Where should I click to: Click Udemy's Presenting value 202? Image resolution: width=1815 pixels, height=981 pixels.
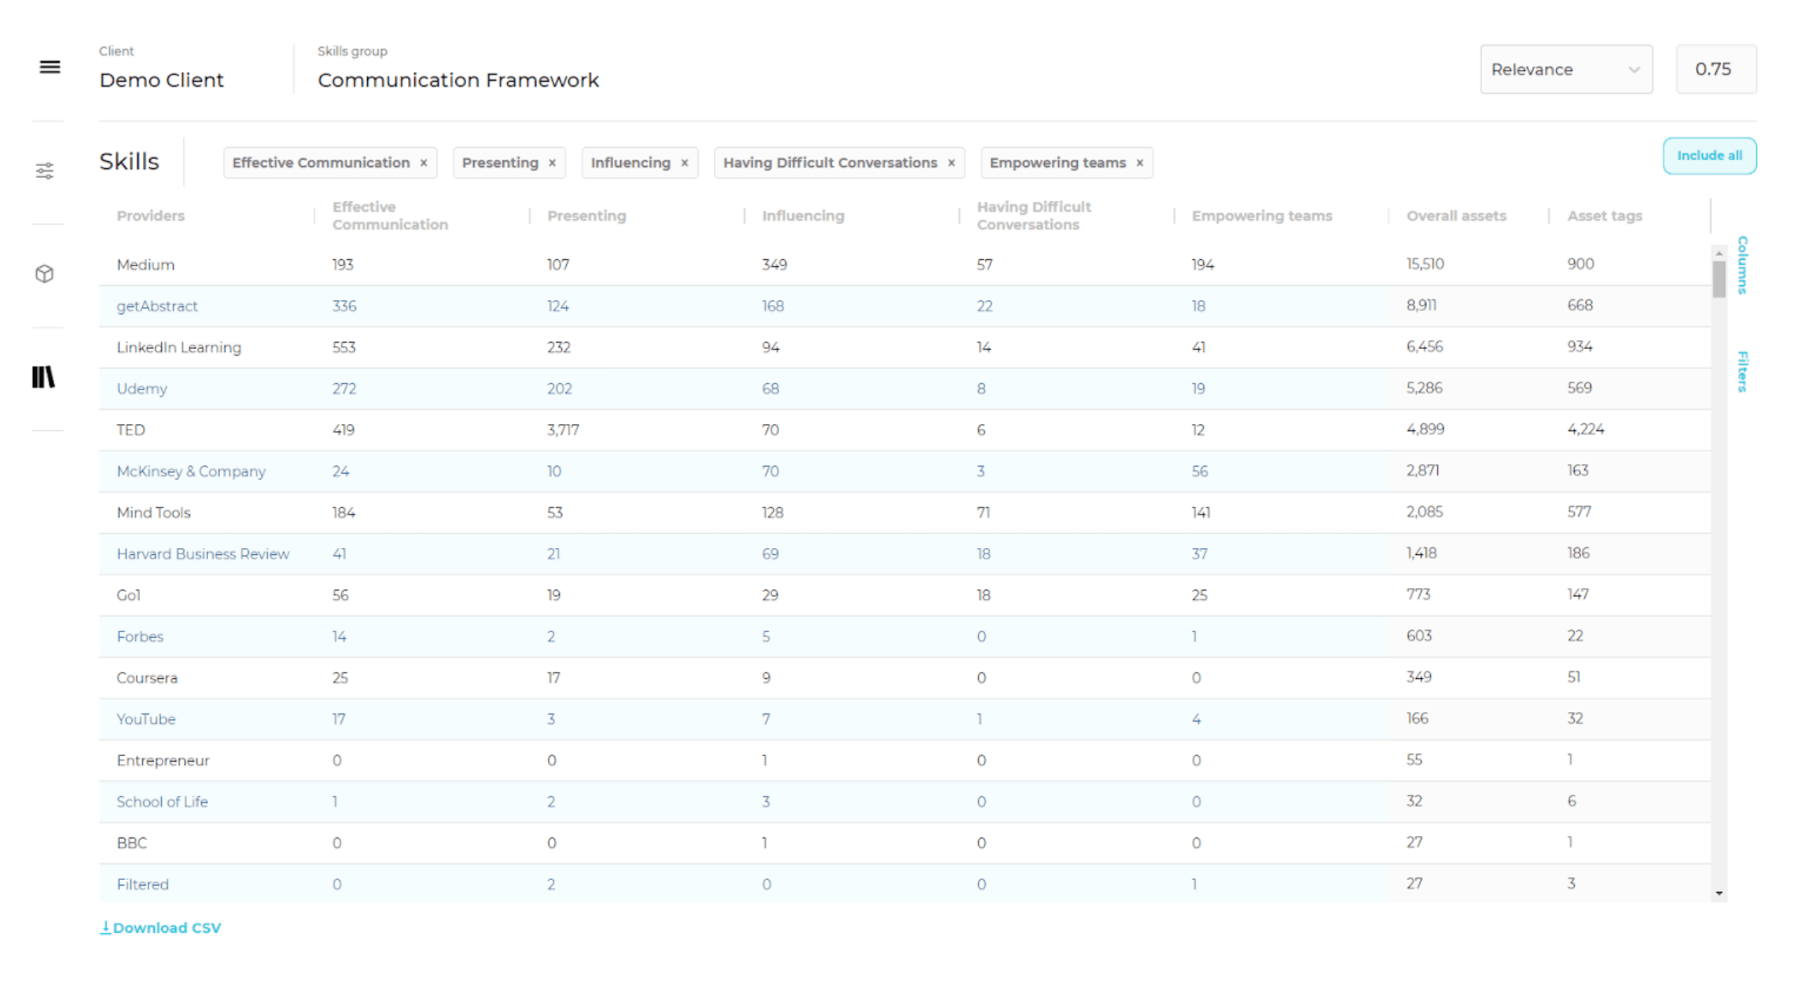pos(559,388)
